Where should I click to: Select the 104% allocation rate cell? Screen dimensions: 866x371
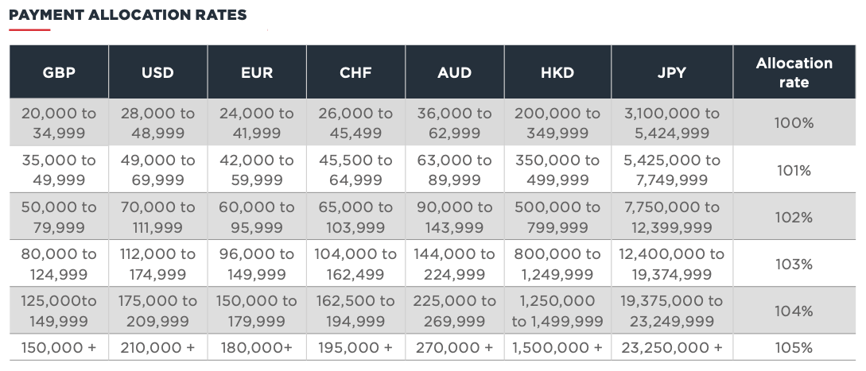point(794,311)
